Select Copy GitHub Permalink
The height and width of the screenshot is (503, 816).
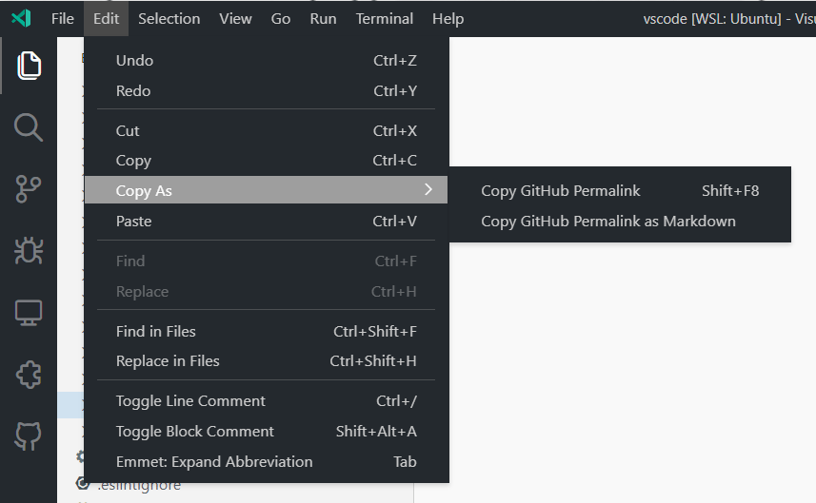(560, 191)
